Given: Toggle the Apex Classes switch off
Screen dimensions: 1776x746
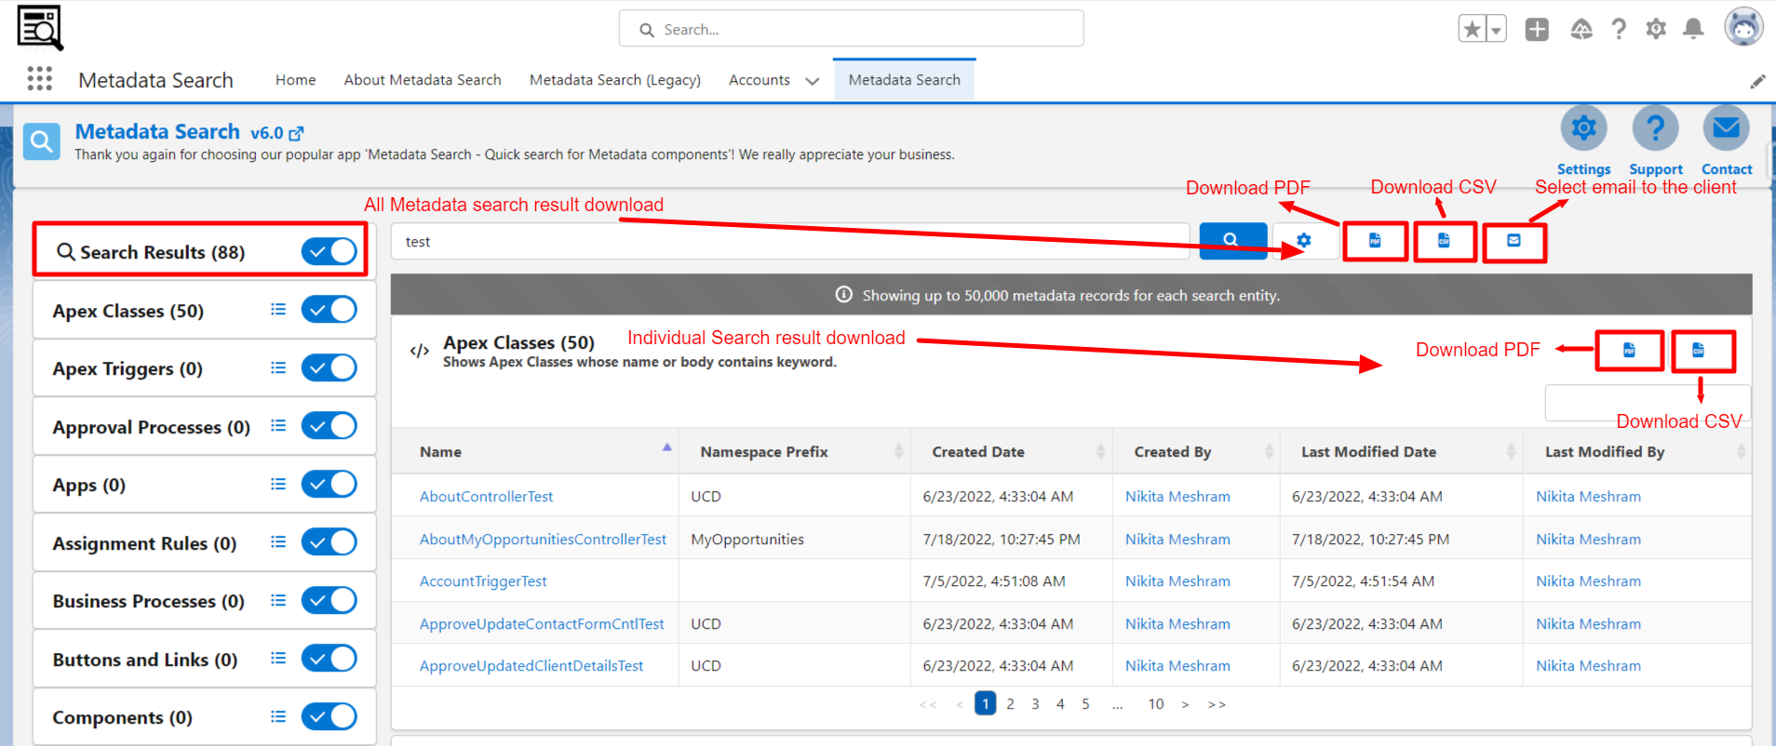Looking at the screenshot, I should point(330,310).
